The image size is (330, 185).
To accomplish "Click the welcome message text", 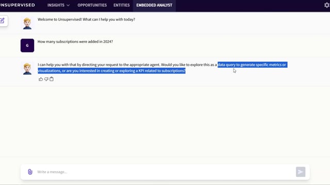I will click(86, 20).
